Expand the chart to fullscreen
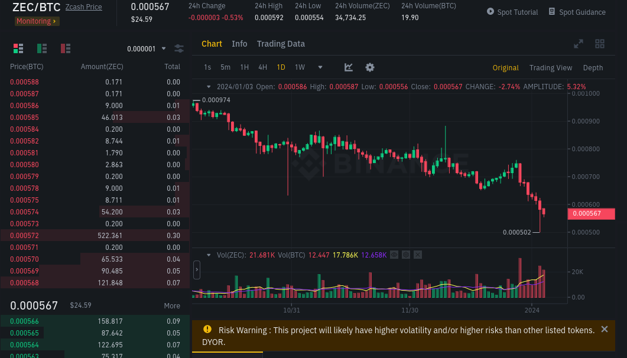 point(579,44)
